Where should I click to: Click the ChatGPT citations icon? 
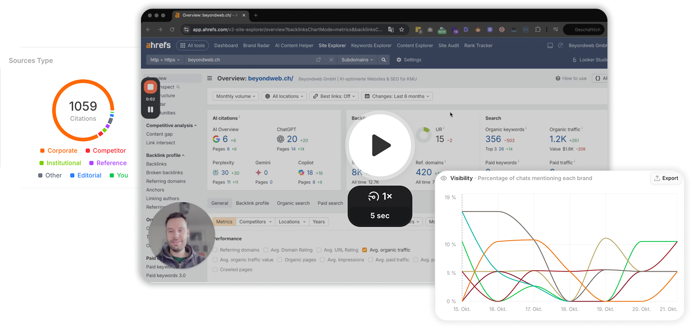pos(280,139)
